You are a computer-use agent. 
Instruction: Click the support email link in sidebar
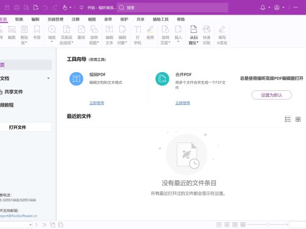pyautogui.click(x=18, y=216)
